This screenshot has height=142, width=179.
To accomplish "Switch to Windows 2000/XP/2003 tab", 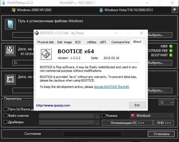I will pyautogui.click(x=31, y=10).
